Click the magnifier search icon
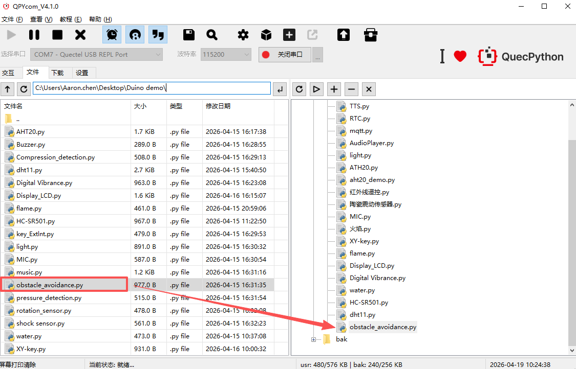The width and height of the screenshot is (576, 369). [x=212, y=35]
